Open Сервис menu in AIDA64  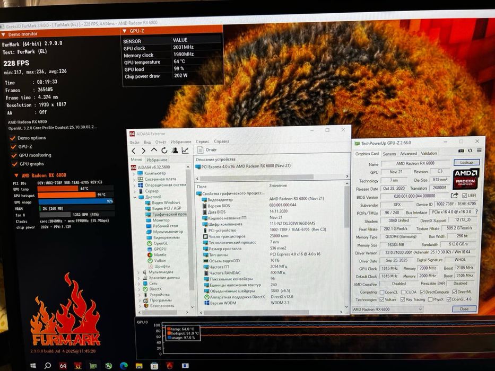tap(202, 142)
